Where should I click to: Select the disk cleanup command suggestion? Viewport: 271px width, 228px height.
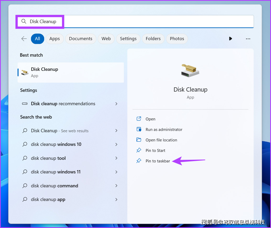(x=71, y=186)
